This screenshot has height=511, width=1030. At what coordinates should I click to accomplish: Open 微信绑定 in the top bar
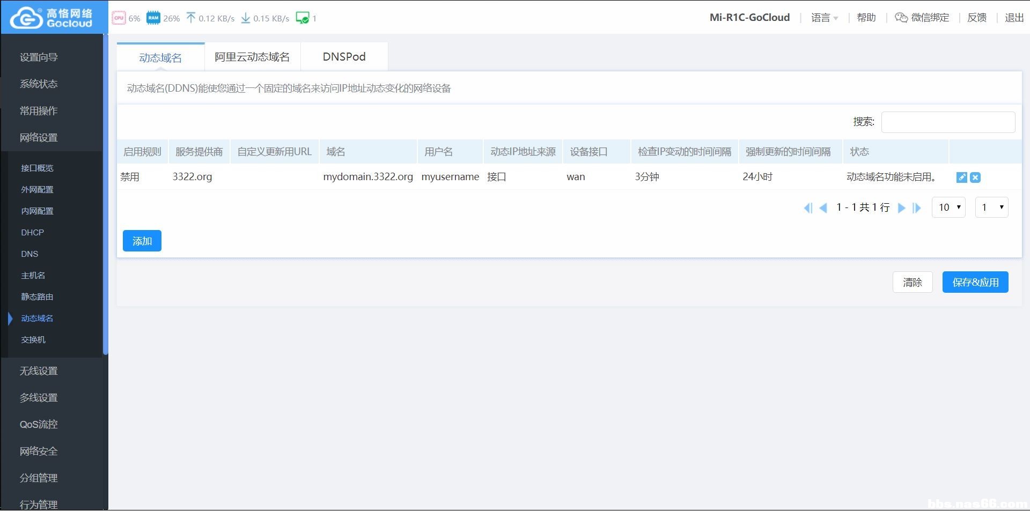(922, 18)
